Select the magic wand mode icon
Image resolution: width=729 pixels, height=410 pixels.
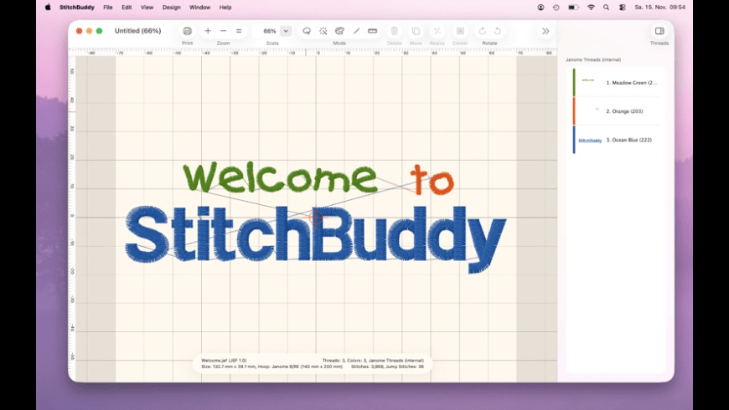323,31
